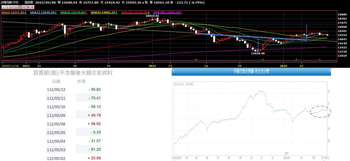The width and height of the screenshot is (350, 161).
Task: Click the SMA260 magenta legend label
Action: 167,12
